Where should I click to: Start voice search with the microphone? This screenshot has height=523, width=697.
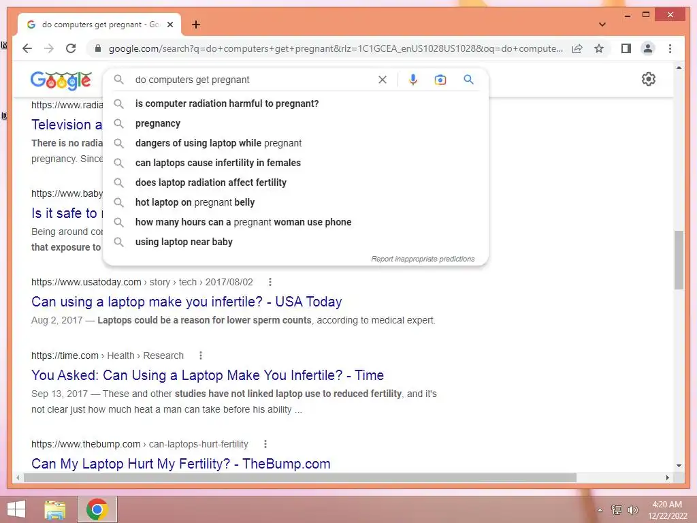(413, 80)
